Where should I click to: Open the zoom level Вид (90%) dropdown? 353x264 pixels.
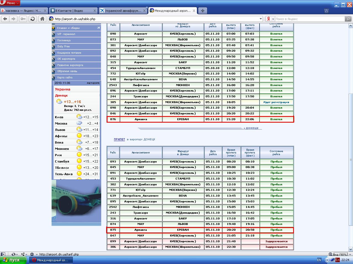tap(340, 254)
